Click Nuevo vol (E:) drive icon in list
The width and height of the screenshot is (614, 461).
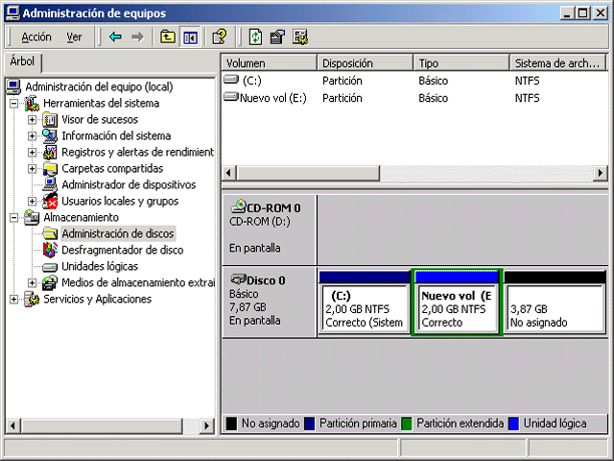[x=231, y=97]
